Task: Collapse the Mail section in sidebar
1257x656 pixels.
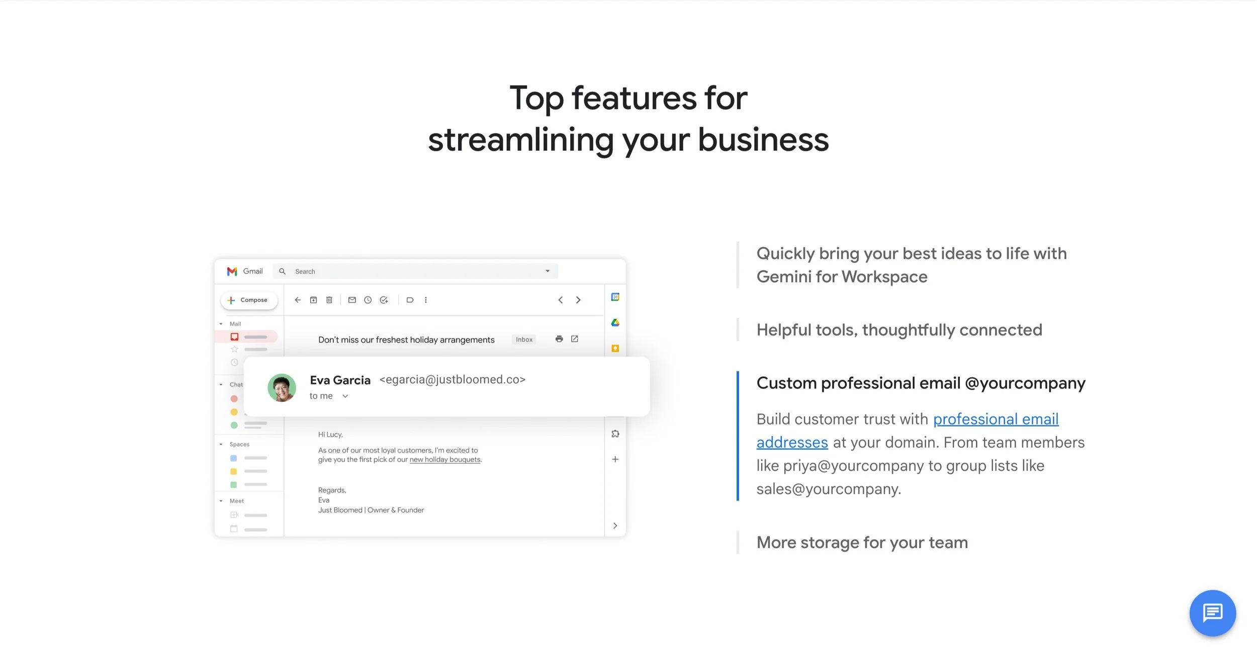Action: (221, 324)
